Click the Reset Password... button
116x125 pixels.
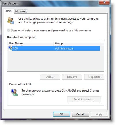point(84,99)
